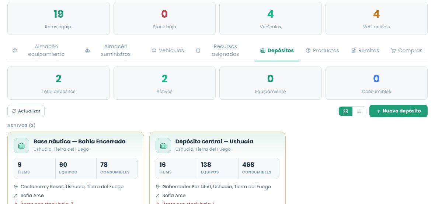Click subtitle under Base náutica title
Image resolution: width=435 pixels, height=204 pixels.
pyautogui.click(x=61, y=150)
